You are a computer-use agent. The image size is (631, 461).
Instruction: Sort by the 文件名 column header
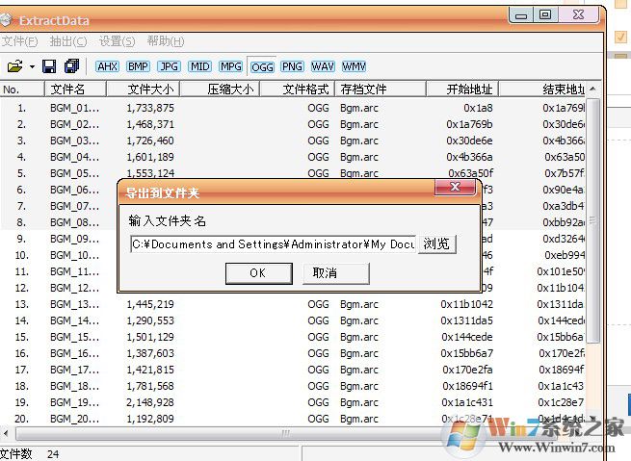[75, 89]
